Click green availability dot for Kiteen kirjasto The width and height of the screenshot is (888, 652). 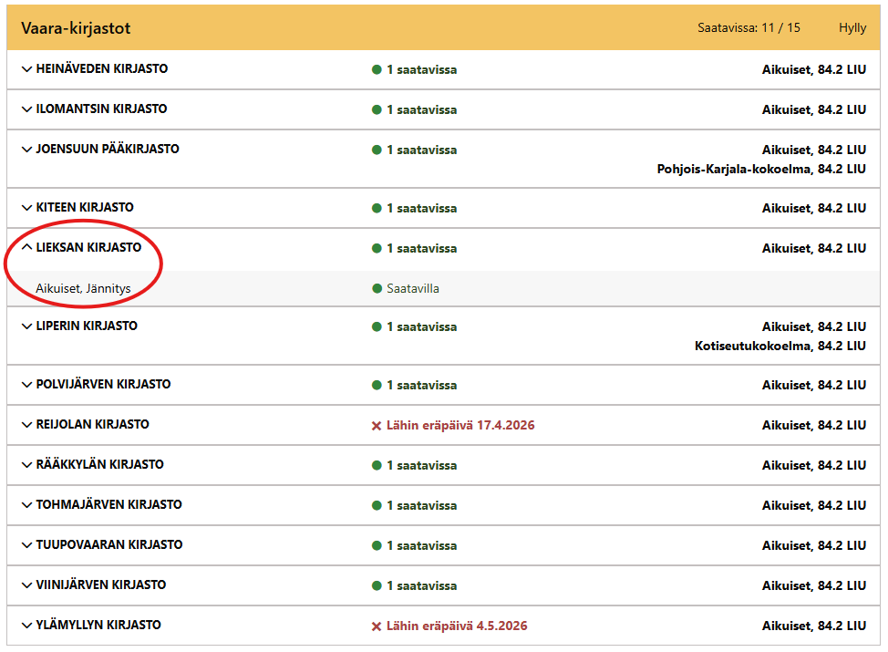[377, 208]
